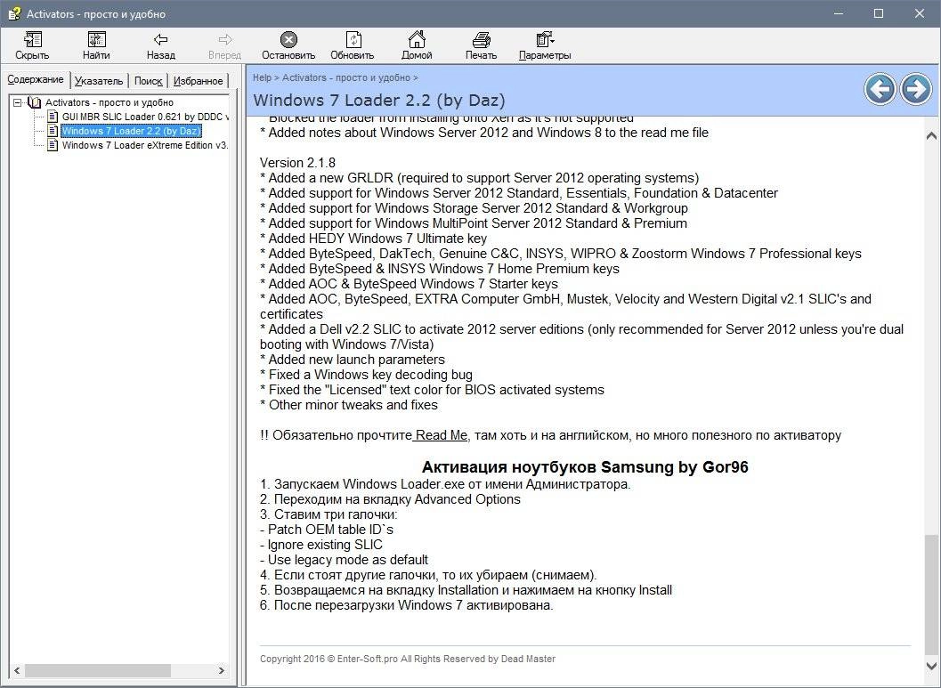Viewport: 941px width, 688px height.
Task: Click the round blue next topic arrow
Action: click(x=916, y=89)
